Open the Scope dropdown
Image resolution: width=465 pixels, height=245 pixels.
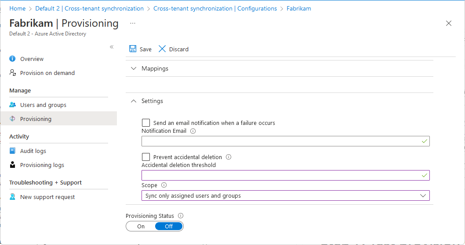click(286, 195)
